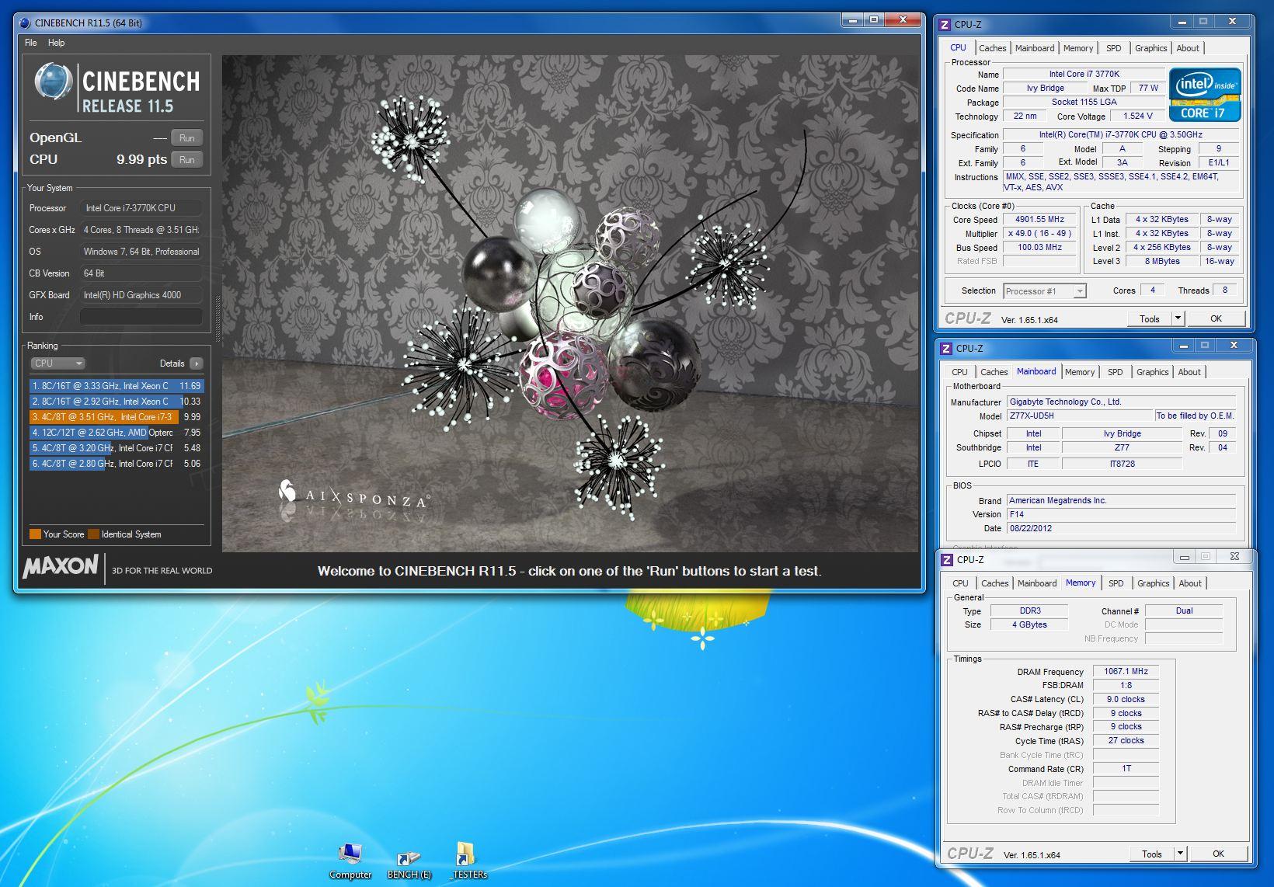Click OK in the Memory CPU-Z window
Screen dimensions: 1274x887
(x=1218, y=854)
